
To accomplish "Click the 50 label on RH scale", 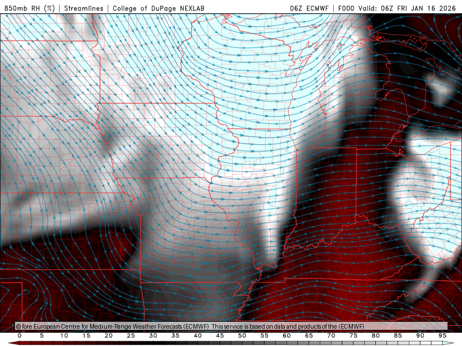I will [242, 336].
